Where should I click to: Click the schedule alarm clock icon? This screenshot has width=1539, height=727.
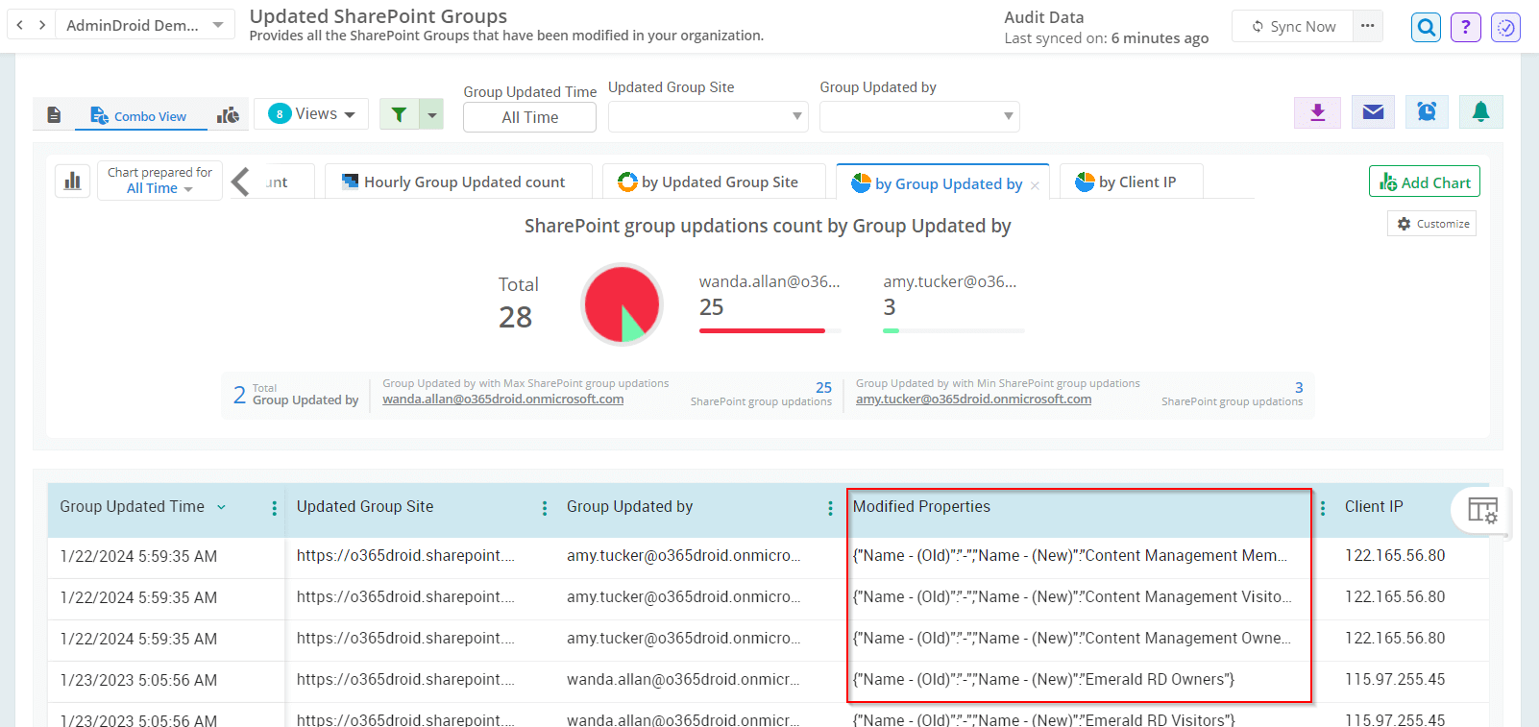[1428, 112]
